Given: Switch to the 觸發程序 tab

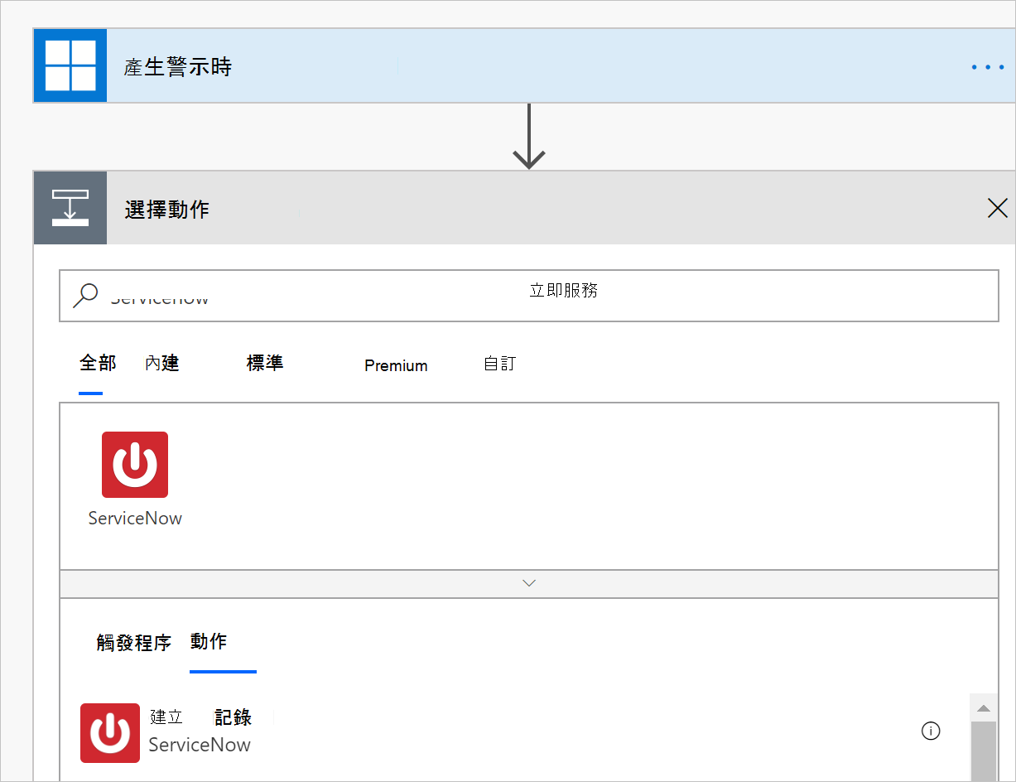Looking at the screenshot, I should coord(133,642).
